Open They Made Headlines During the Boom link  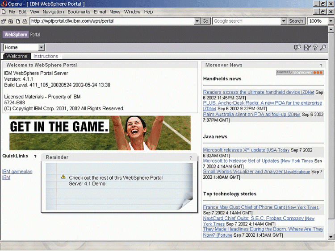tap(263, 229)
